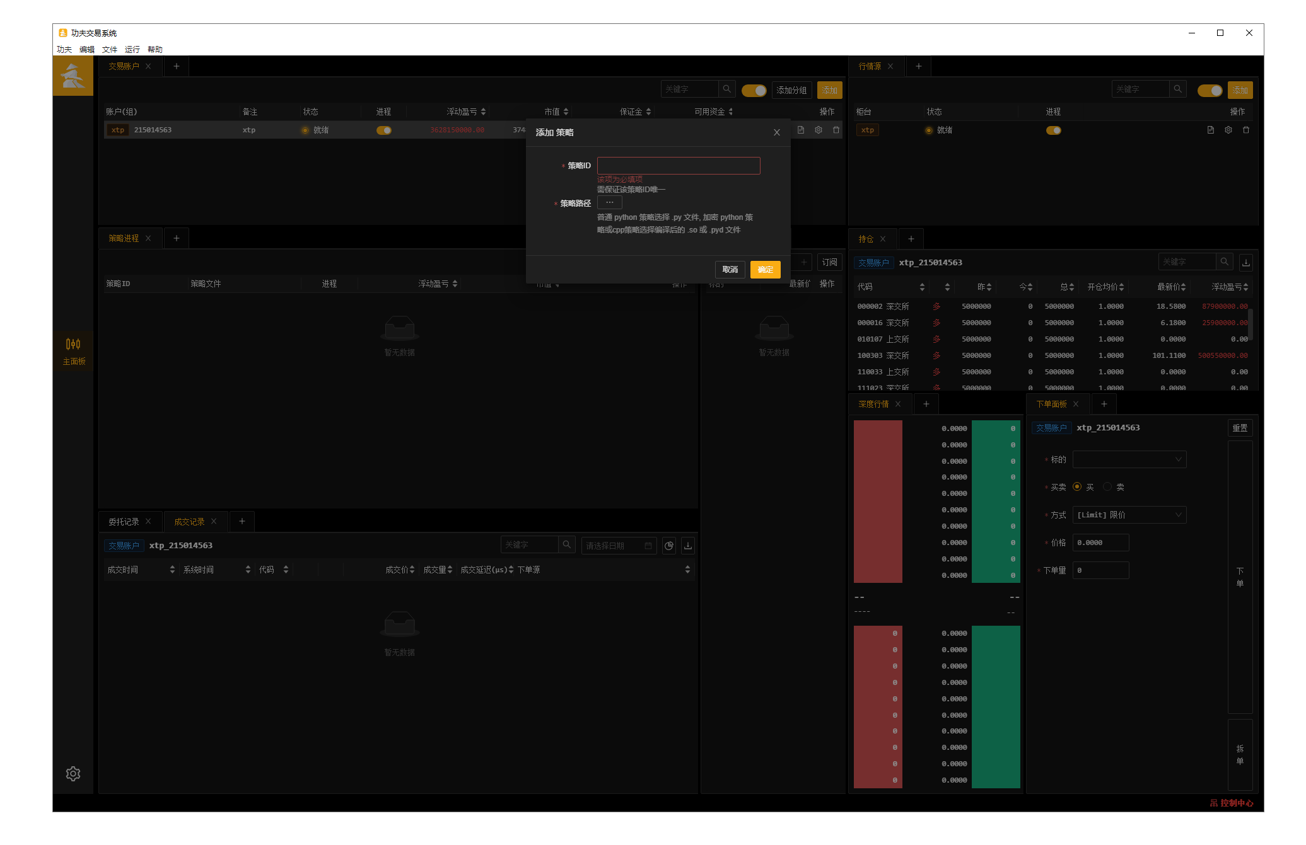Image resolution: width=1306 pixels, height=845 pixels.
Task: Toggle the xtp market source process switch
Action: pos(1054,130)
